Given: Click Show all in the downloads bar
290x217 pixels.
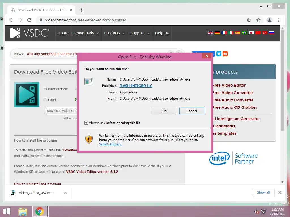Looking at the screenshot, I should click(264, 192).
